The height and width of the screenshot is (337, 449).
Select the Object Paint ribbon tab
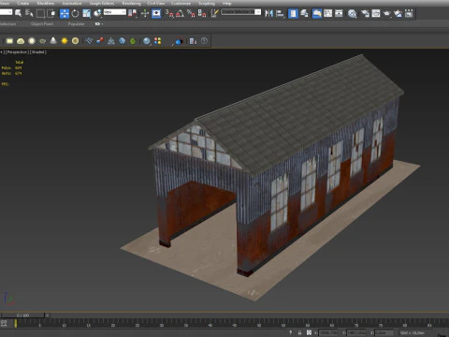click(x=42, y=23)
